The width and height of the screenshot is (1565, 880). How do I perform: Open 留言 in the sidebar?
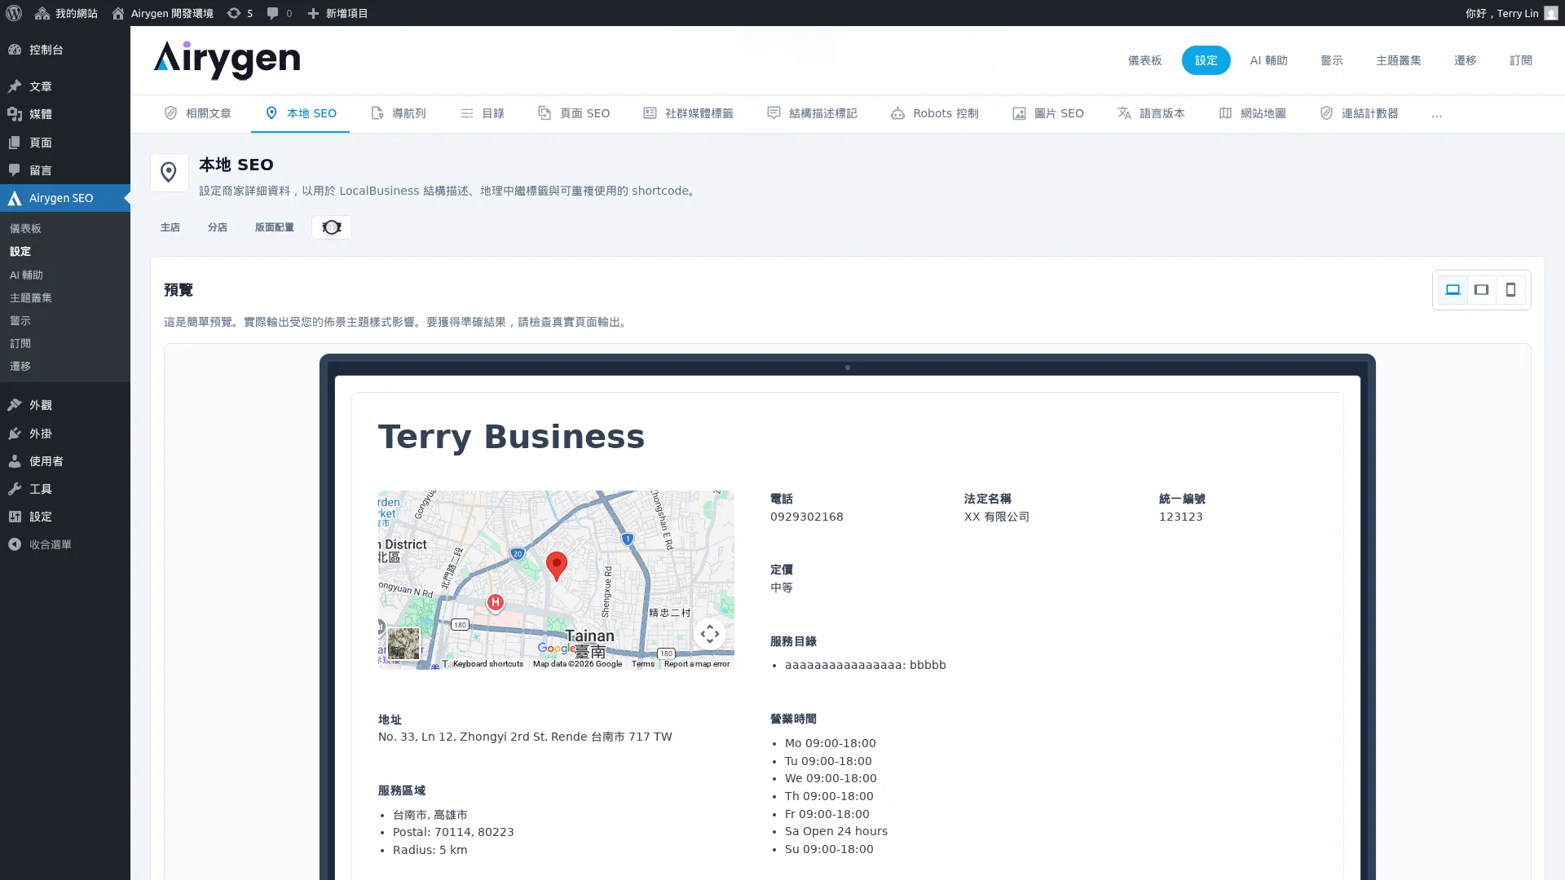click(65, 170)
